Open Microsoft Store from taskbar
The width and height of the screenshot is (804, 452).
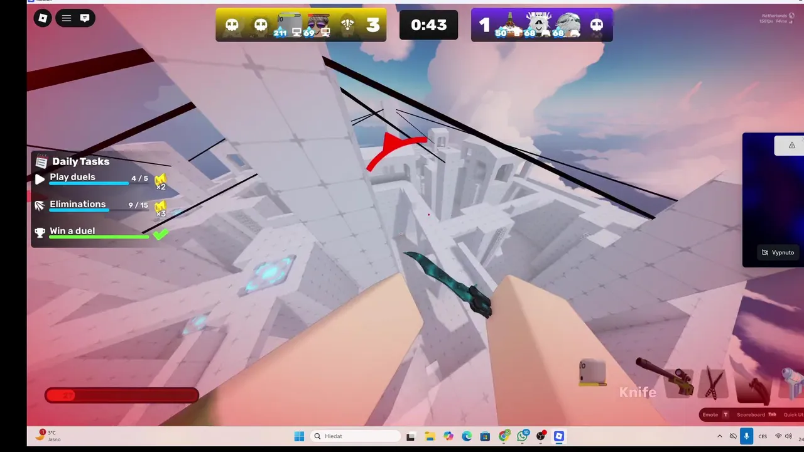pyautogui.click(x=485, y=436)
